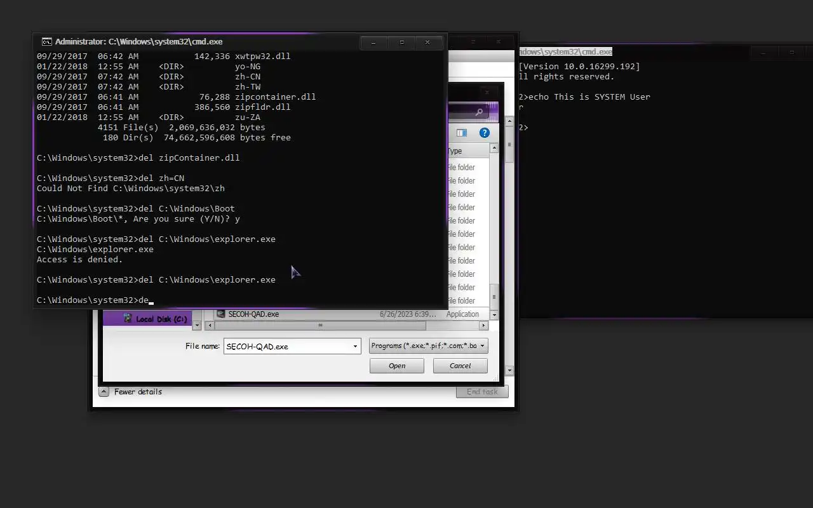Click the file list vertical scroll up arrow
Image resolution: width=813 pixels, height=508 pixels.
pos(494,149)
